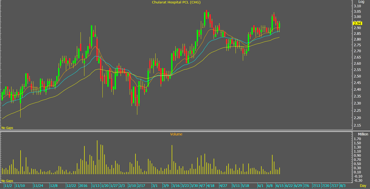Click the 3/9 date label
Screen dimensions: 370x189
point(166,186)
